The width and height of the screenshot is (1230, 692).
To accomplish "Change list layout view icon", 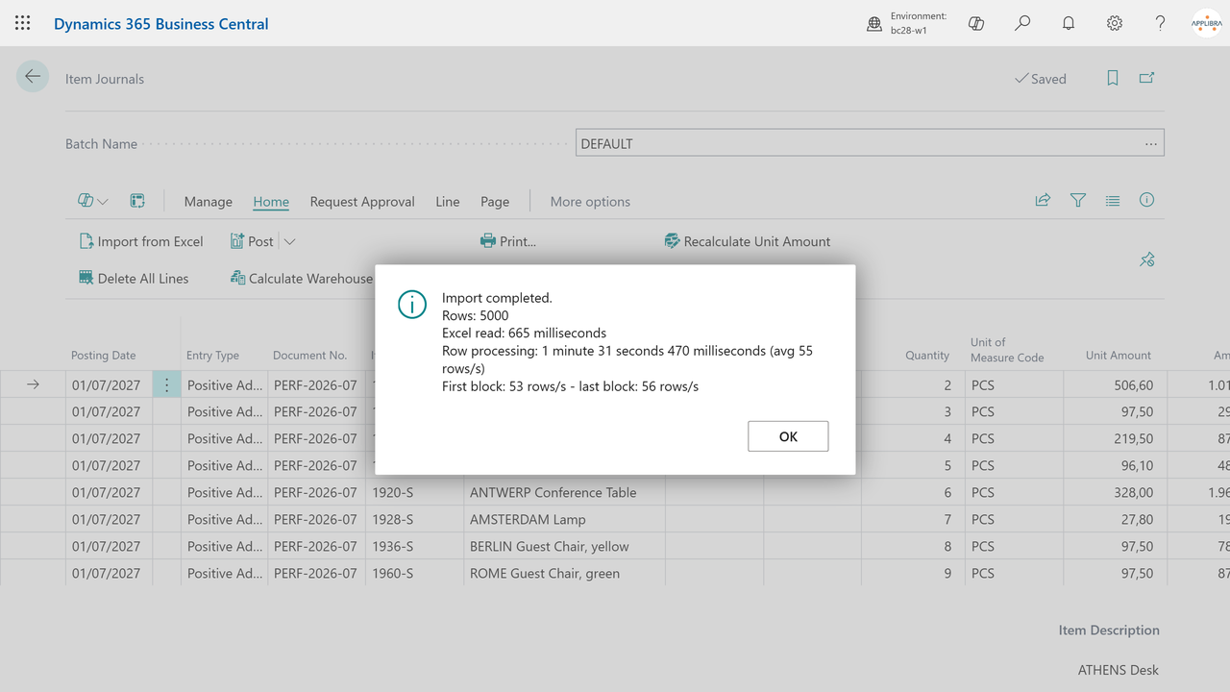I will pos(1113,201).
